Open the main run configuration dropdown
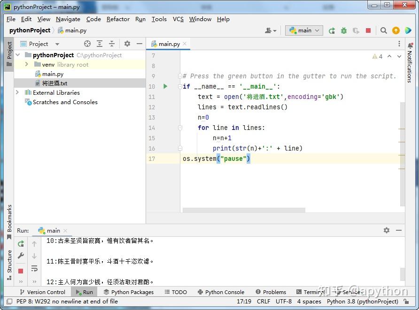The width and height of the screenshot is (419, 310). (x=303, y=30)
